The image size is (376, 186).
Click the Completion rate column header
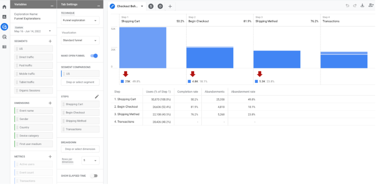point(188,92)
